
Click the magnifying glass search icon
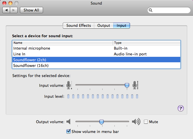click(x=151, y=10)
